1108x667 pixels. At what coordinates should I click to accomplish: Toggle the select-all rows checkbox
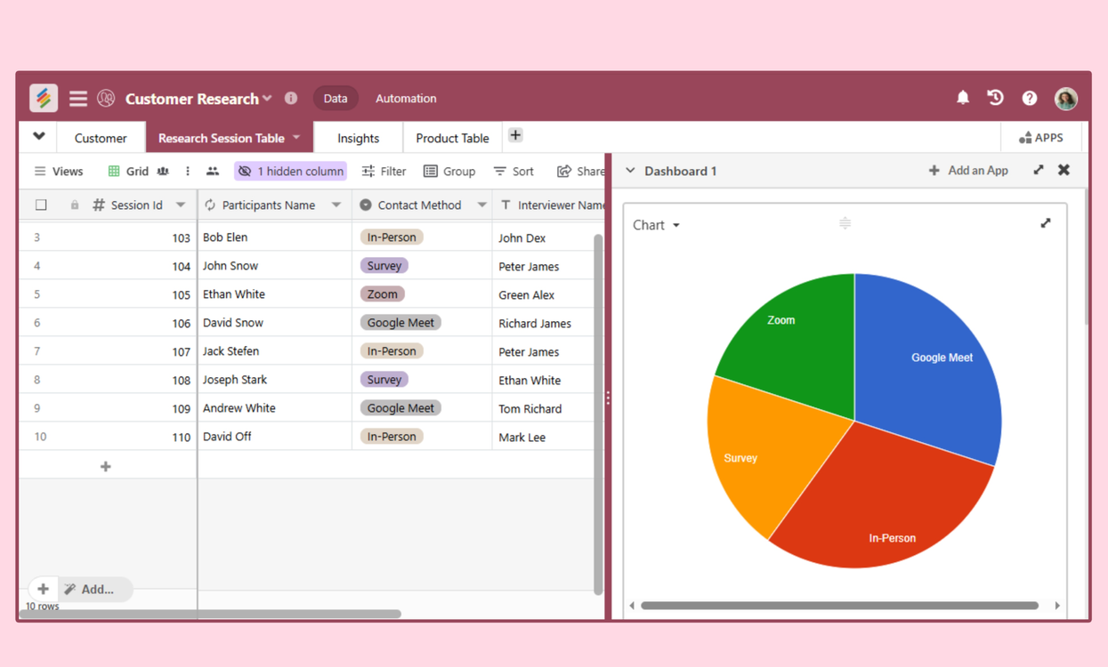tap(41, 205)
